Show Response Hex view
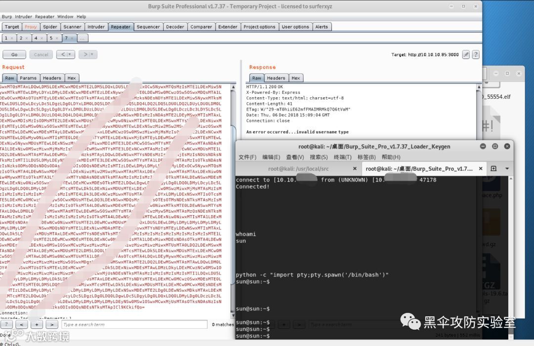The height and width of the screenshot is (346, 534). pyautogui.click(x=296, y=78)
